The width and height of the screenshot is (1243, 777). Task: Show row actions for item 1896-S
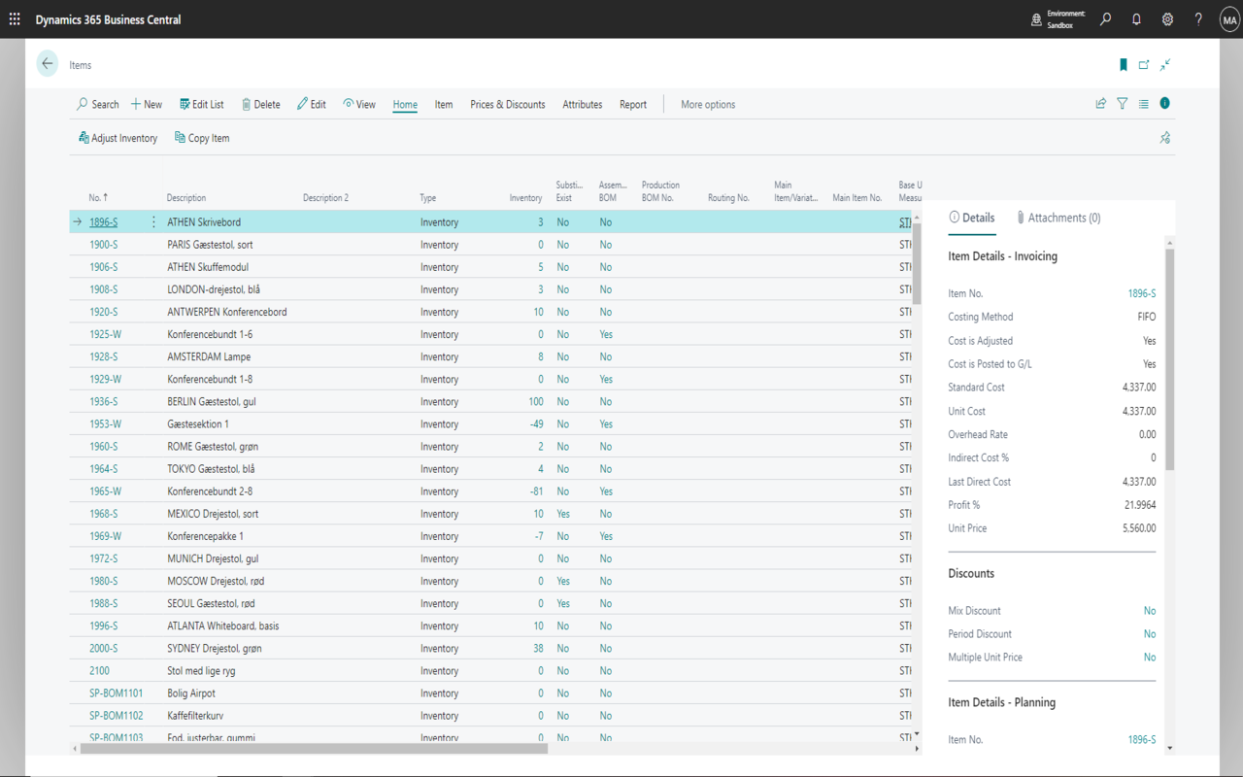point(153,222)
